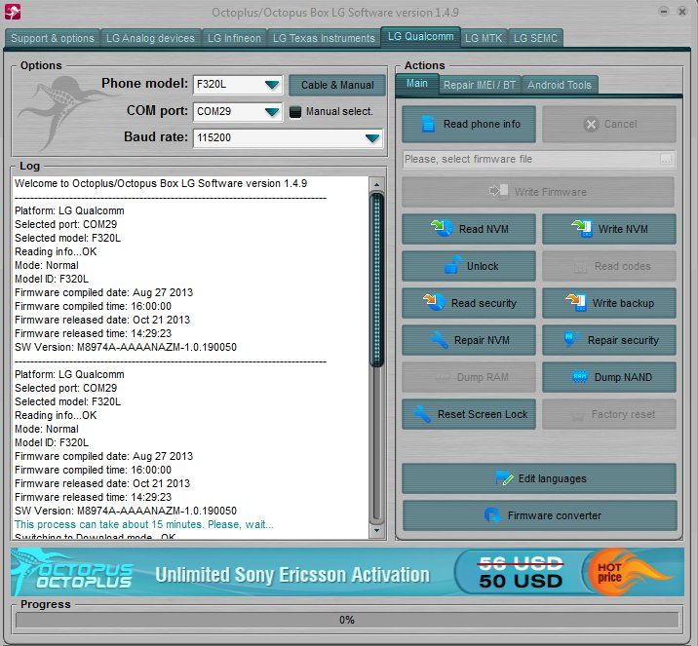Click the Octoplus app logo icon in title bar

point(13,12)
